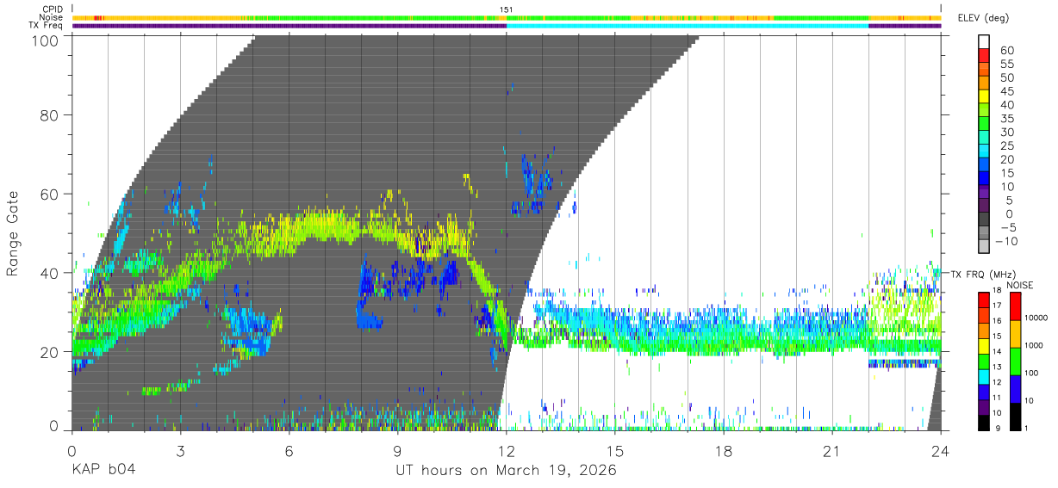Click the x-axis tick label '6'
Viewport: 1058px width, 488px height.
289,451
